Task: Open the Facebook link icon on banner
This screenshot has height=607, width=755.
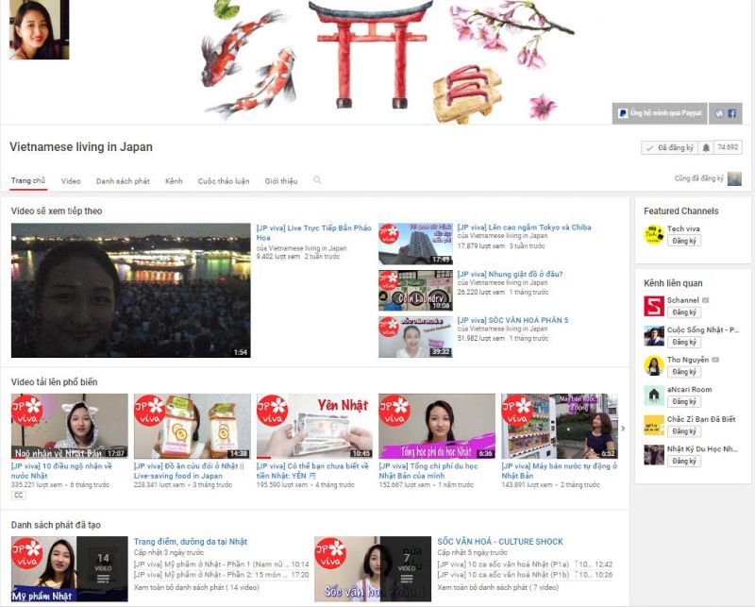Action: point(732,113)
